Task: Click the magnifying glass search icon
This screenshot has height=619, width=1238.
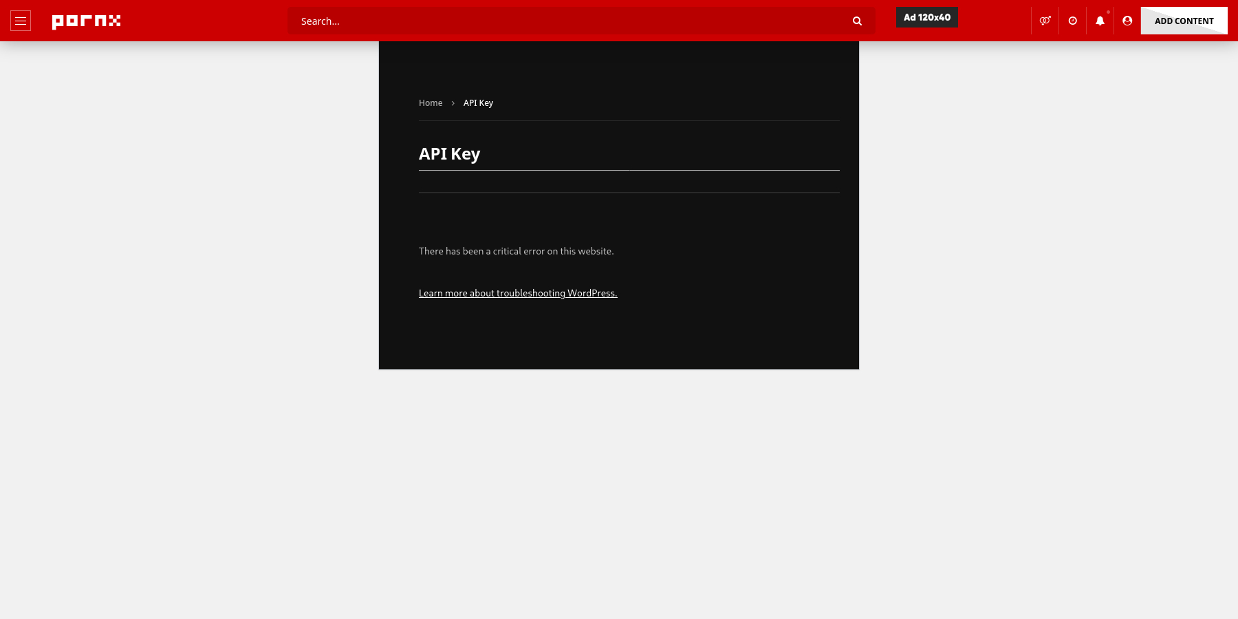Action: pos(857,21)
